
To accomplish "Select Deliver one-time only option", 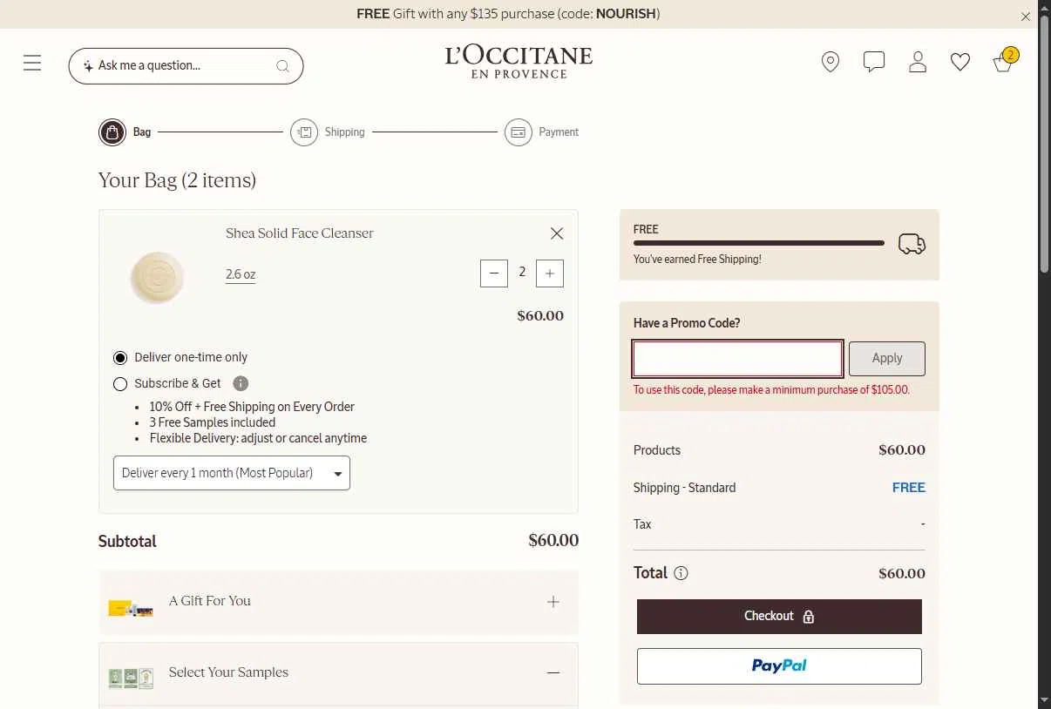I will 120,358.
